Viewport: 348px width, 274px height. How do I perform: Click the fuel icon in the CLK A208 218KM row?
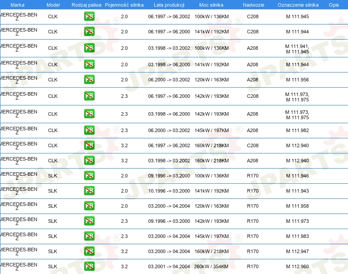[89, 161]
